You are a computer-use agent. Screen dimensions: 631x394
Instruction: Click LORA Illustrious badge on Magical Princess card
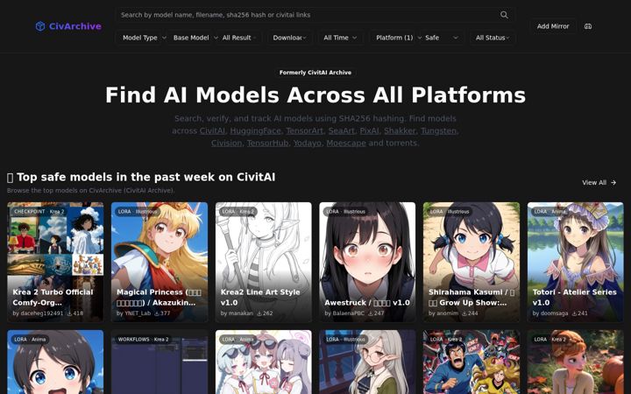click(138, 212)
